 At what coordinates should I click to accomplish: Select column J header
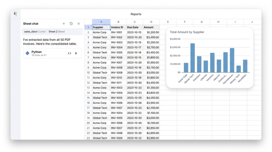(252, 22)
